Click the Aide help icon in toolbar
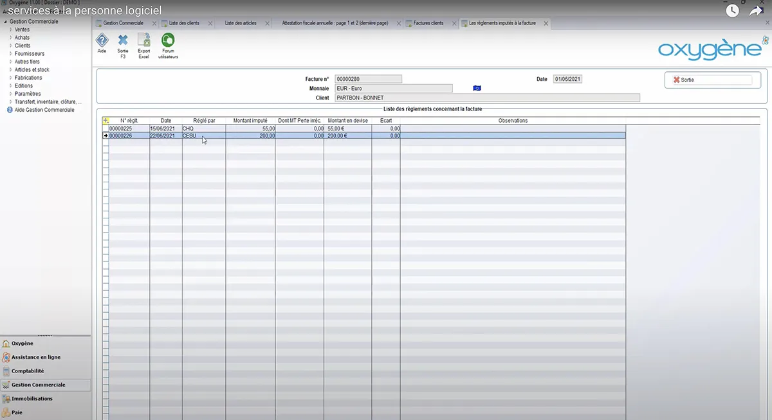This screenshot has height=420, width=772. [102, 41]
